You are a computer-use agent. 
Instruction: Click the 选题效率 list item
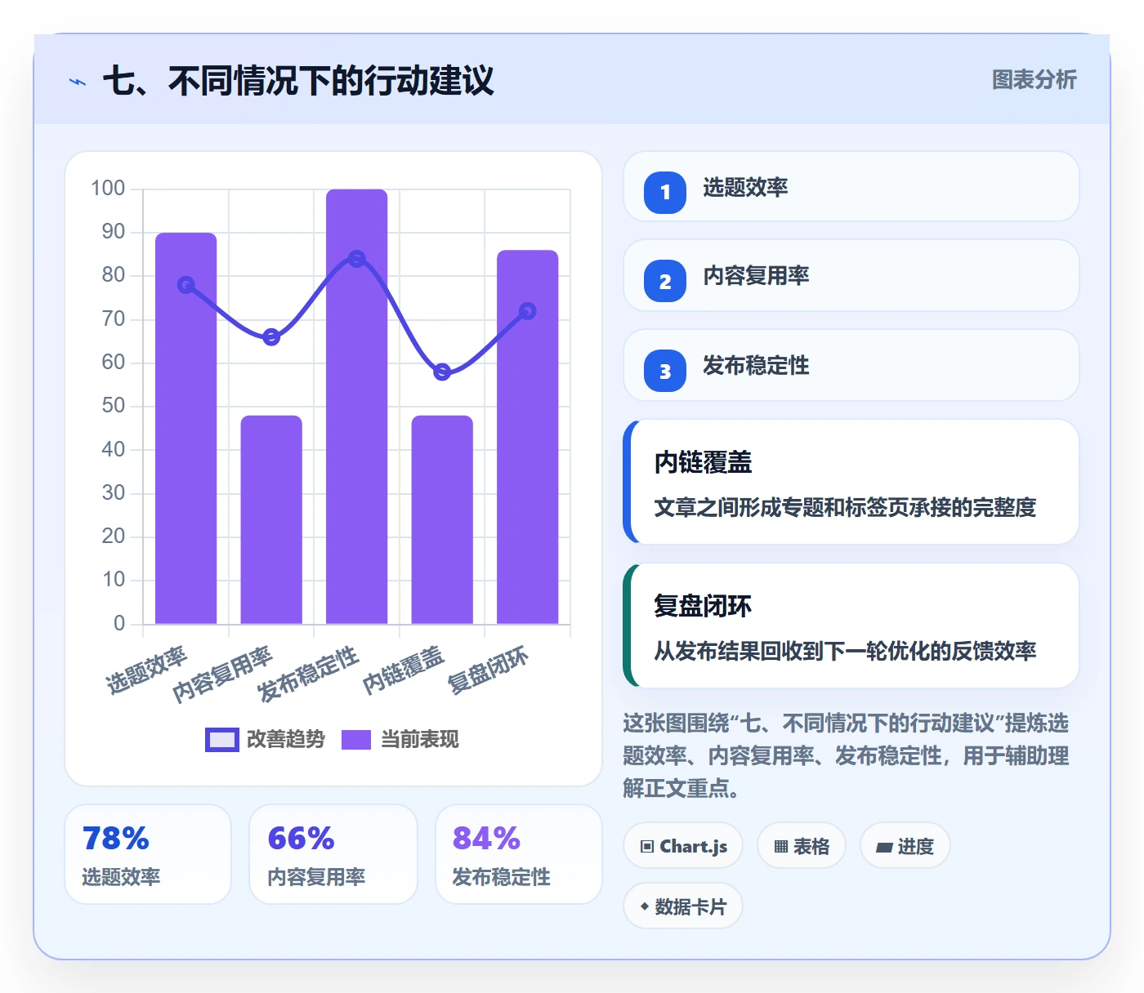(x=851, y=186)
